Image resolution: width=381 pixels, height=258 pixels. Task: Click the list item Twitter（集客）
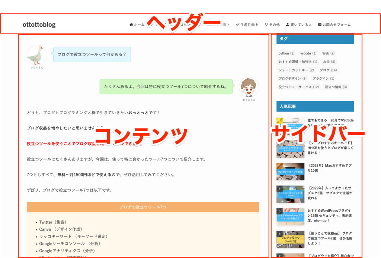(x=53, y=222)
